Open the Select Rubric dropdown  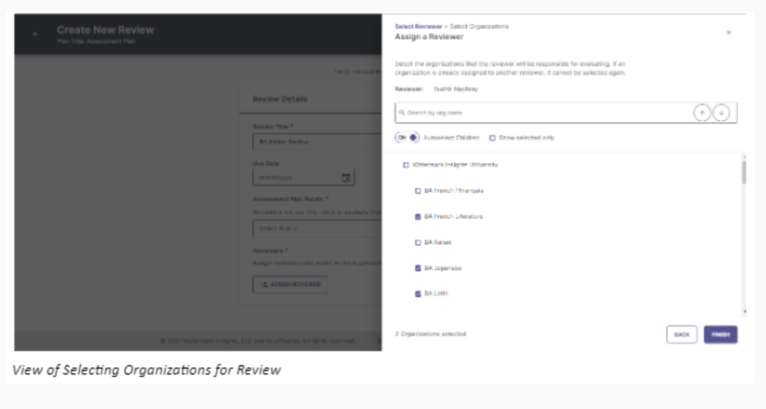317,228
